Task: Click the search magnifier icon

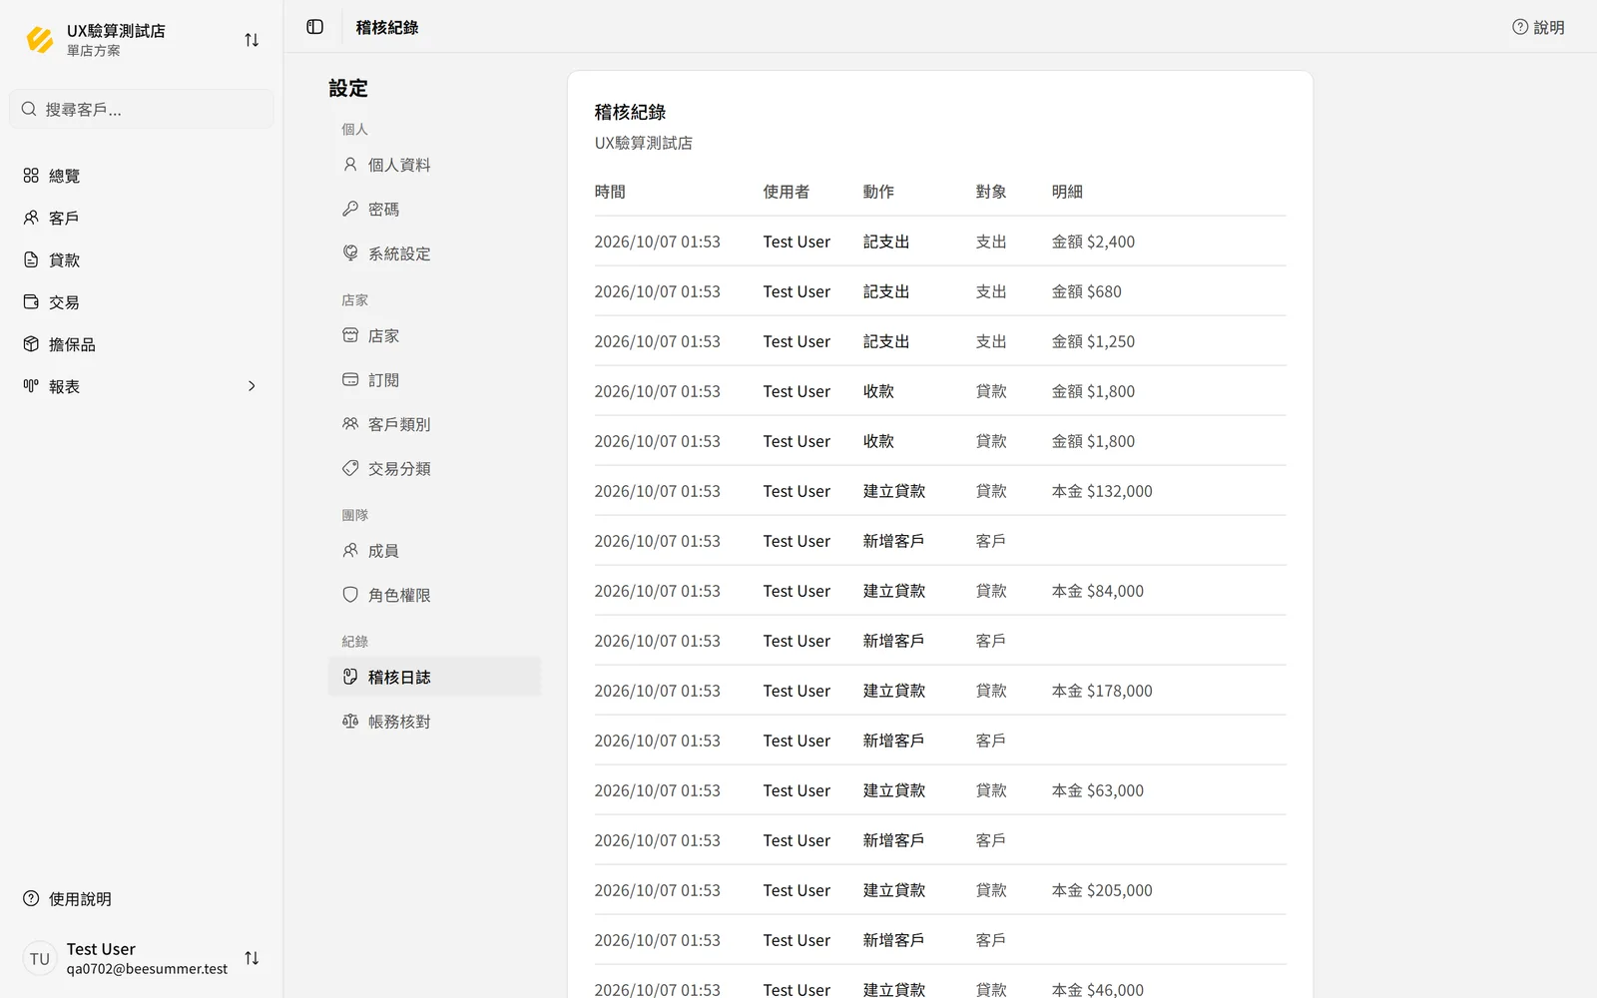Action: pyautogui.click(x=29, y=109)
